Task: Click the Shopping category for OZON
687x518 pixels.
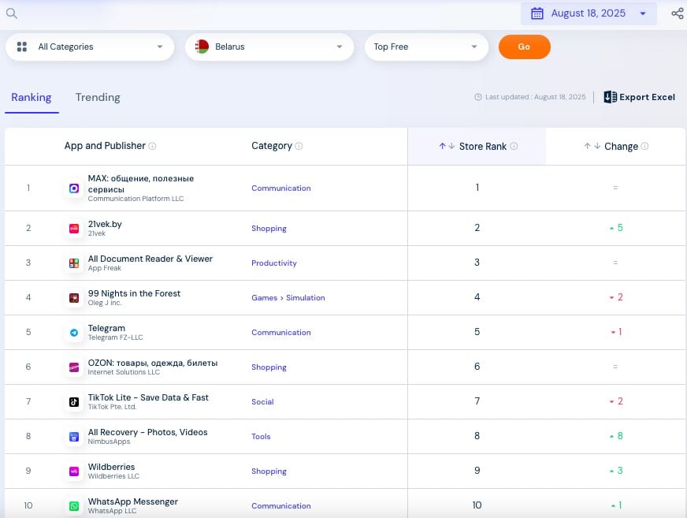Action: [x=269, y=367]
